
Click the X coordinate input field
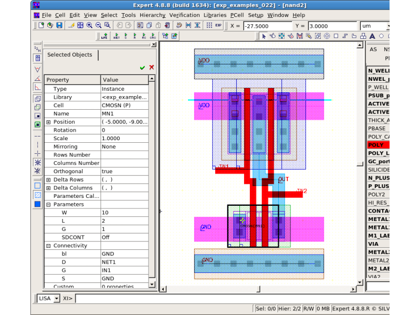click(268, 26)
